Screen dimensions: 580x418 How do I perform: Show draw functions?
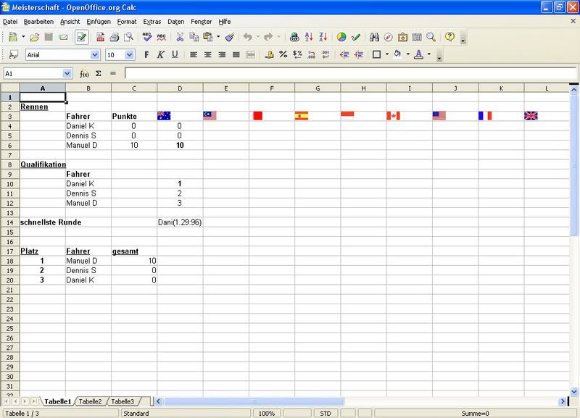pyautogui.click(x=356, y=37)
